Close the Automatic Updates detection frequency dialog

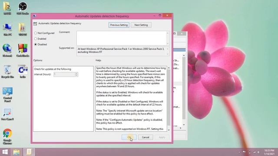(x=167, y=16)
